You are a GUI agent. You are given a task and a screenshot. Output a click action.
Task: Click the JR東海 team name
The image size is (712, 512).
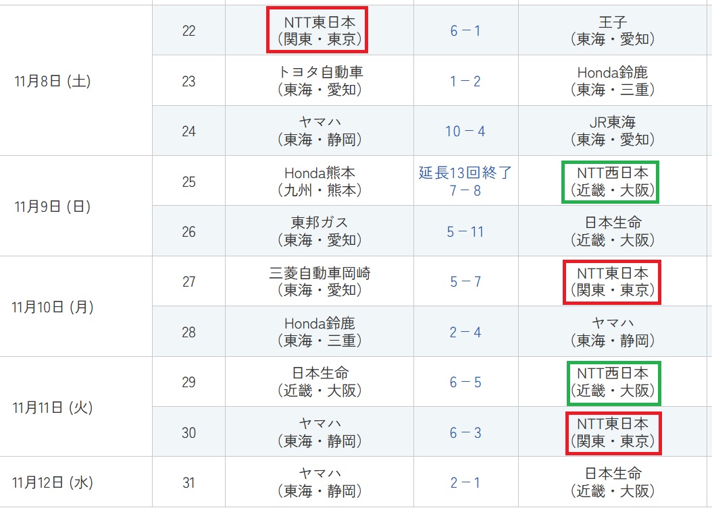(612, 122)
